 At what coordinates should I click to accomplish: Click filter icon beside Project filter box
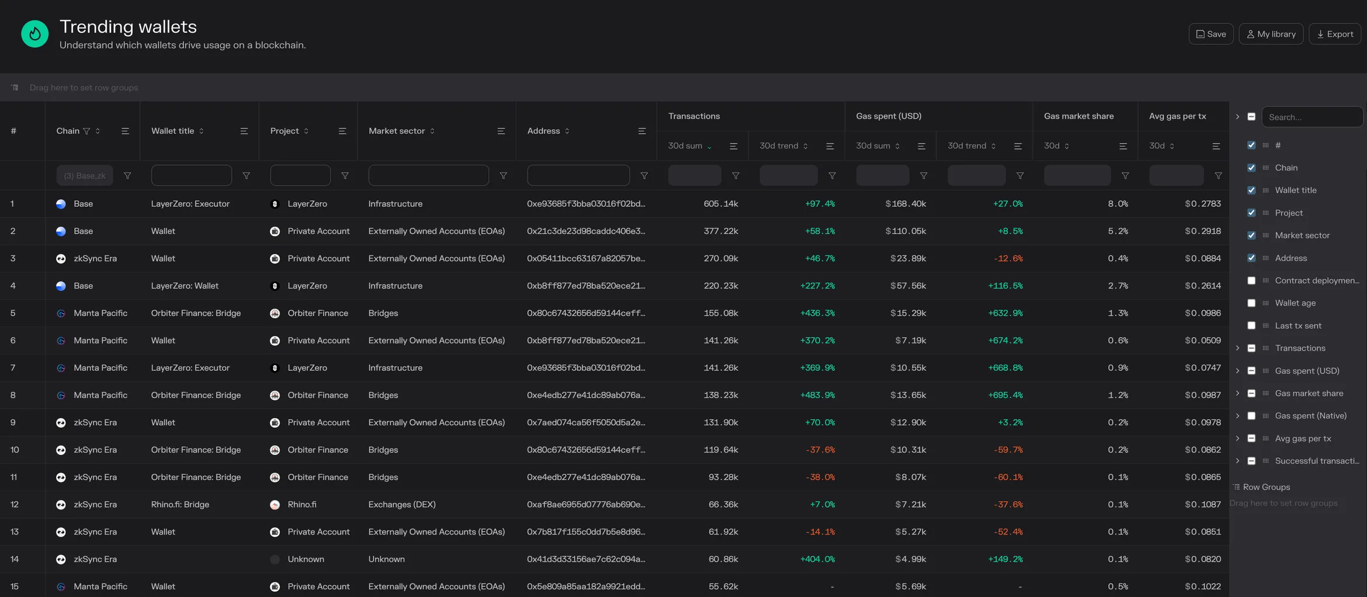(x=345, y=176)
